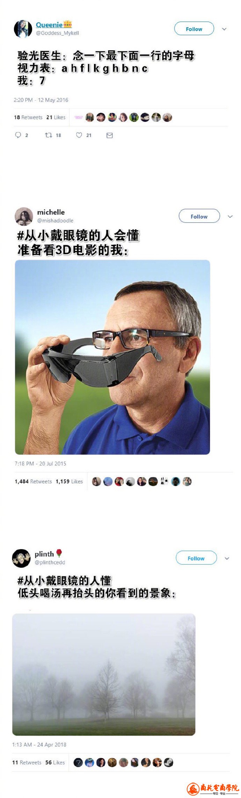Follow plinth's account
Image resolution: width=241 pixels, height=798 pixels.
click(196, 558)
